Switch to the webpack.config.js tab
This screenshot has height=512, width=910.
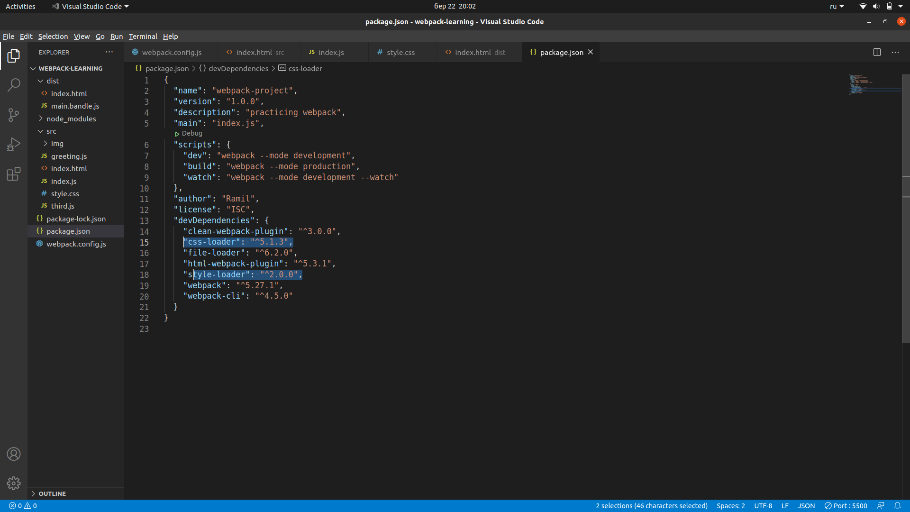171,52
